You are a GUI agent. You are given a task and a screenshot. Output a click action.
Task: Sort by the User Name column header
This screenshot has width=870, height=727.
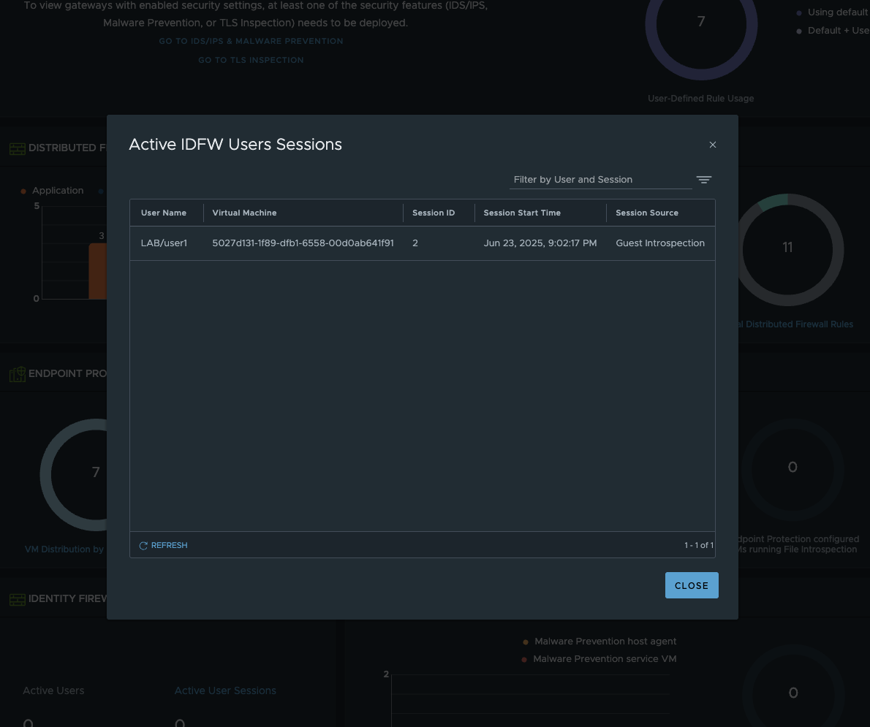pos(164,213)
